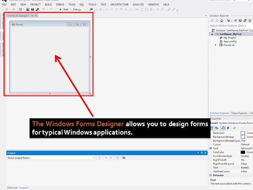Viewport: 253px width, 190px height.
Task: Open the ARCHITECTURE menu
Action: pyautogui.click(x=119, y=4)
